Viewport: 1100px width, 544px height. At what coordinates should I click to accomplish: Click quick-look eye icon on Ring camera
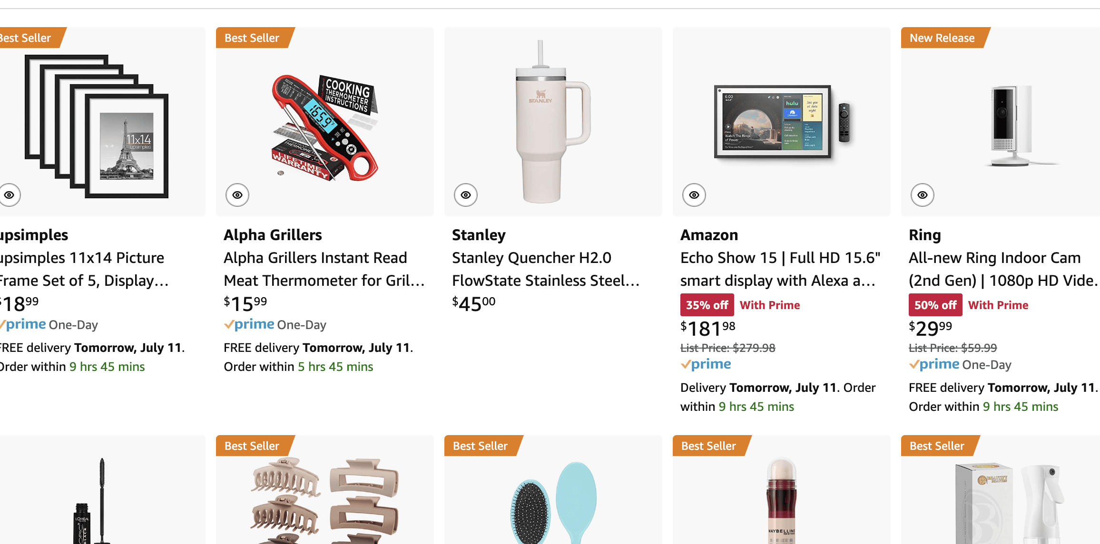(x=923, y=195)
